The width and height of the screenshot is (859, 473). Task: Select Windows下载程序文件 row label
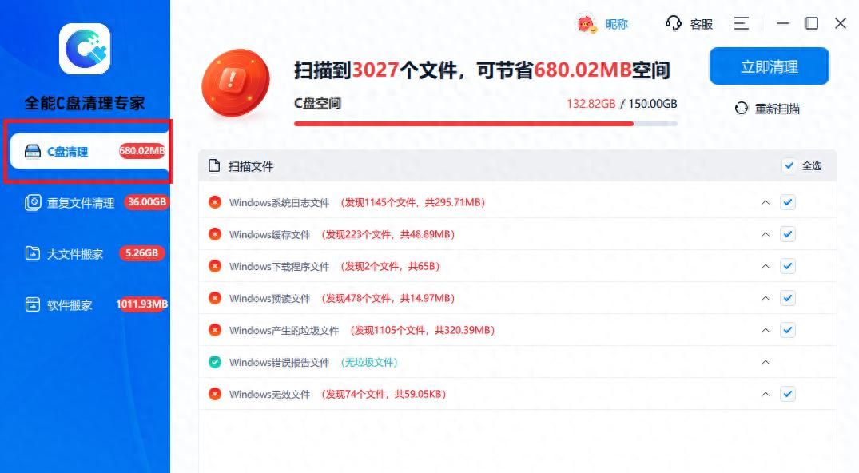click(279, 266)
